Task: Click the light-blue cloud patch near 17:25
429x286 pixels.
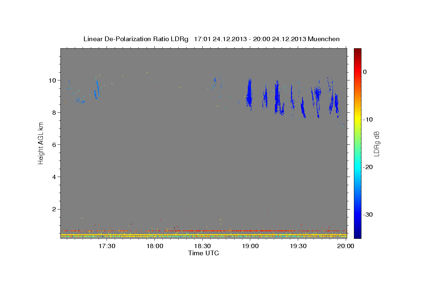Action: (x=97, y=90)
